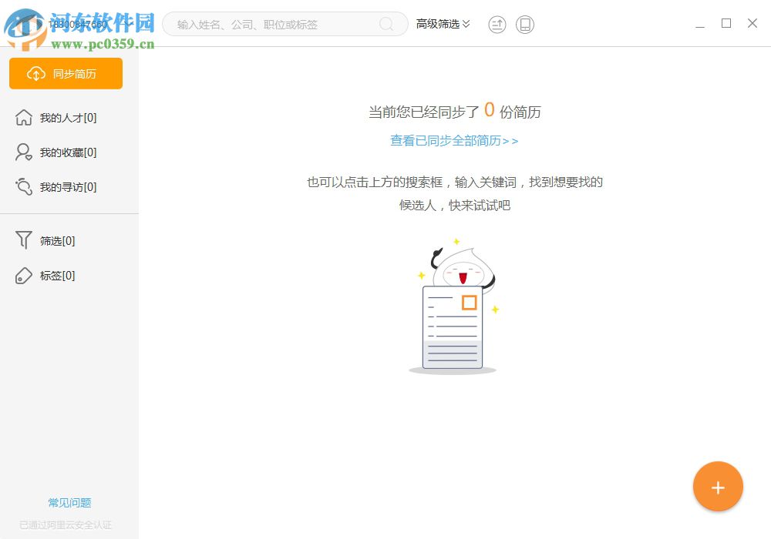Click the cloud upload icon on sync button

point(36,74)
